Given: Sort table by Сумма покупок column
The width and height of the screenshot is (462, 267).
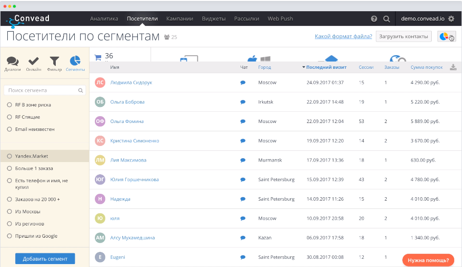Looking at the screenshot, I should (x=427, y=67).
